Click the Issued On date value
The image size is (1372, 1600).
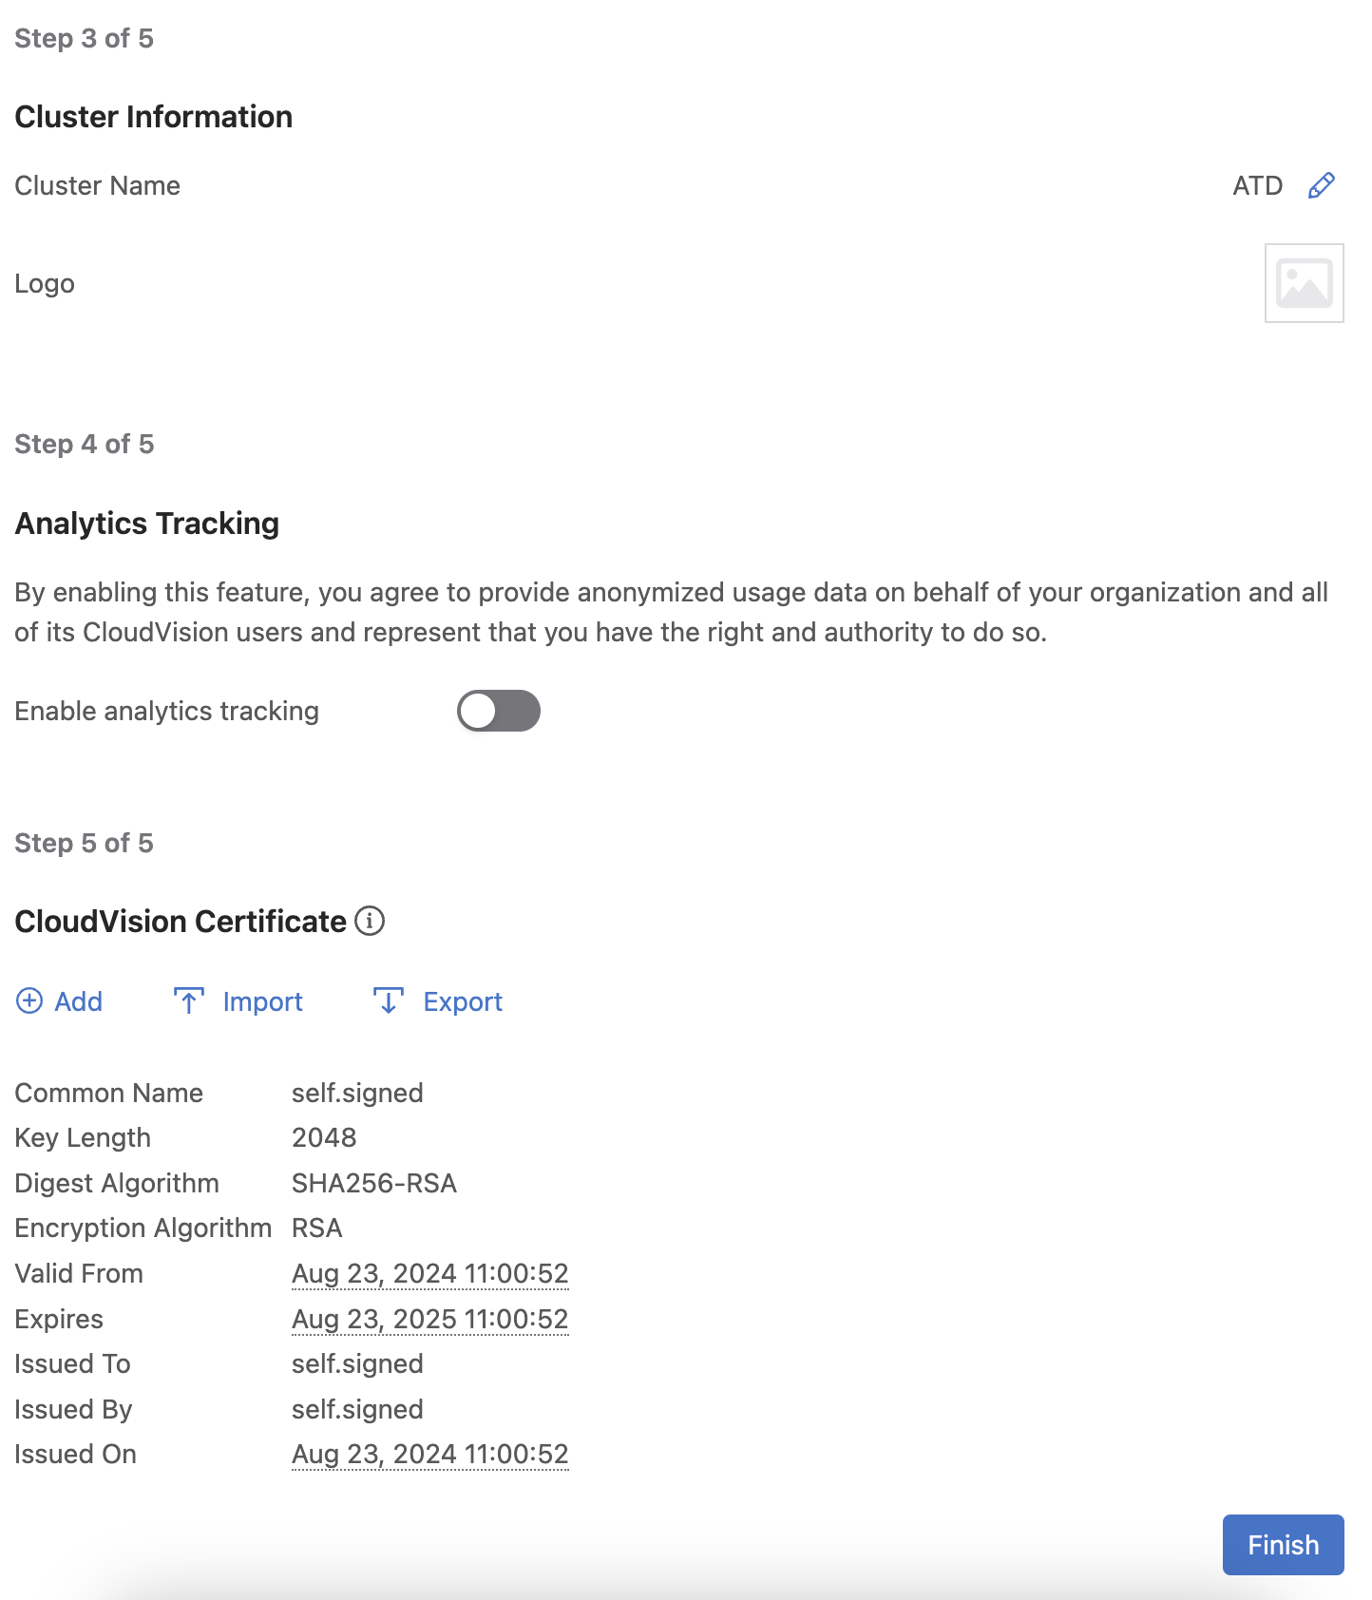(429, 1454)
